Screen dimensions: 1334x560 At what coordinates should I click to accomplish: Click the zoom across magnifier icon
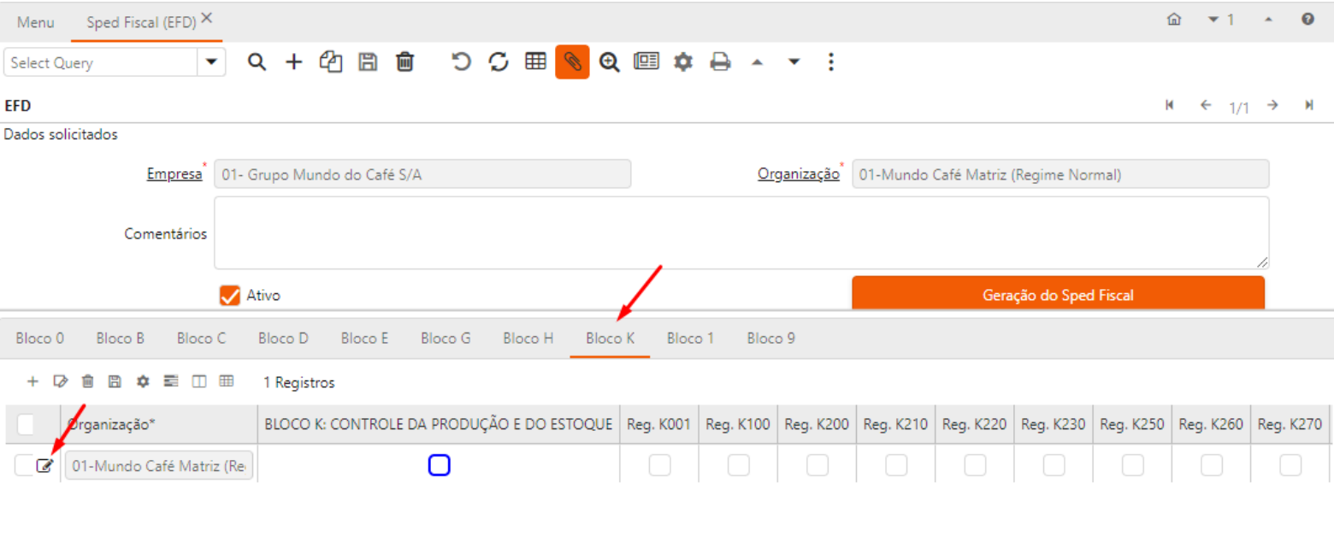click(x=609, y=62)
